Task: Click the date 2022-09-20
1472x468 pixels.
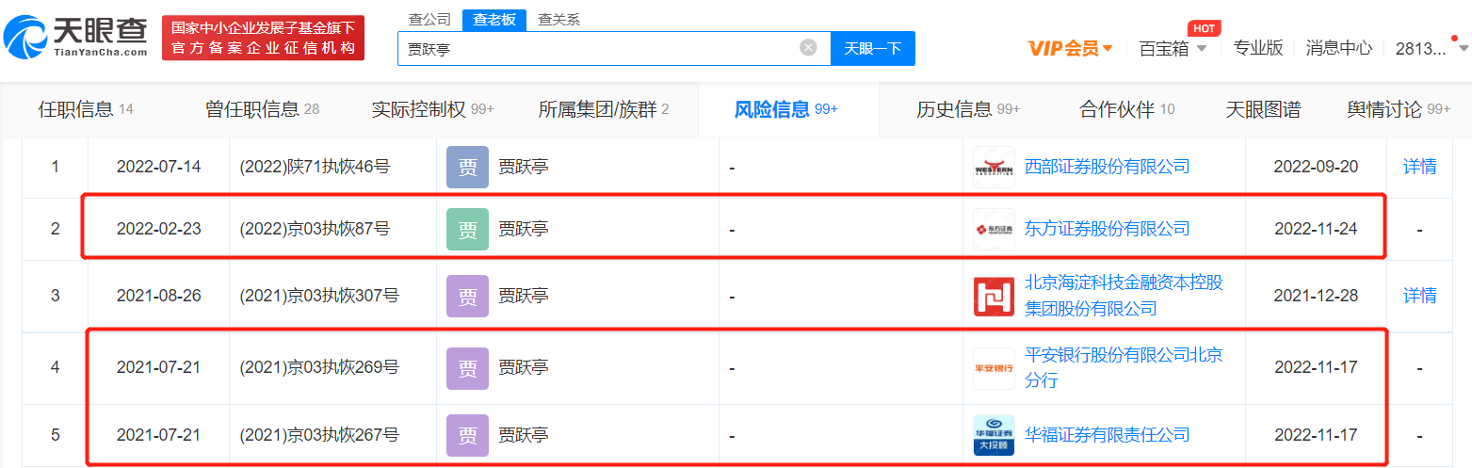Action: [x=1316, y=167]
